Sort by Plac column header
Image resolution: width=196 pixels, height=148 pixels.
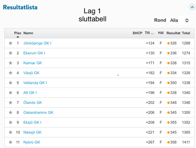pyautogui.click(x=18, y=33)
